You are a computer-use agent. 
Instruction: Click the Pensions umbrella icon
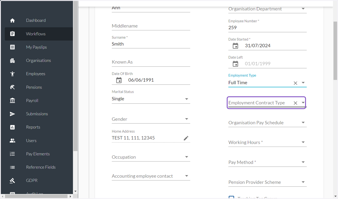click(12, 87)
